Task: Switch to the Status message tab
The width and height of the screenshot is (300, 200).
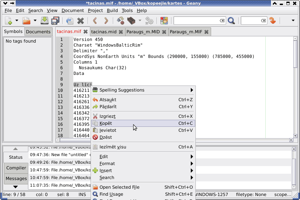Action: pos(16,157)
